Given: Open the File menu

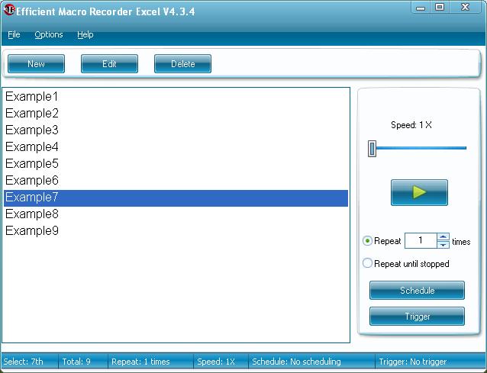Looking at the screenshot, I should pyautogui.click(x=14, y=34).
